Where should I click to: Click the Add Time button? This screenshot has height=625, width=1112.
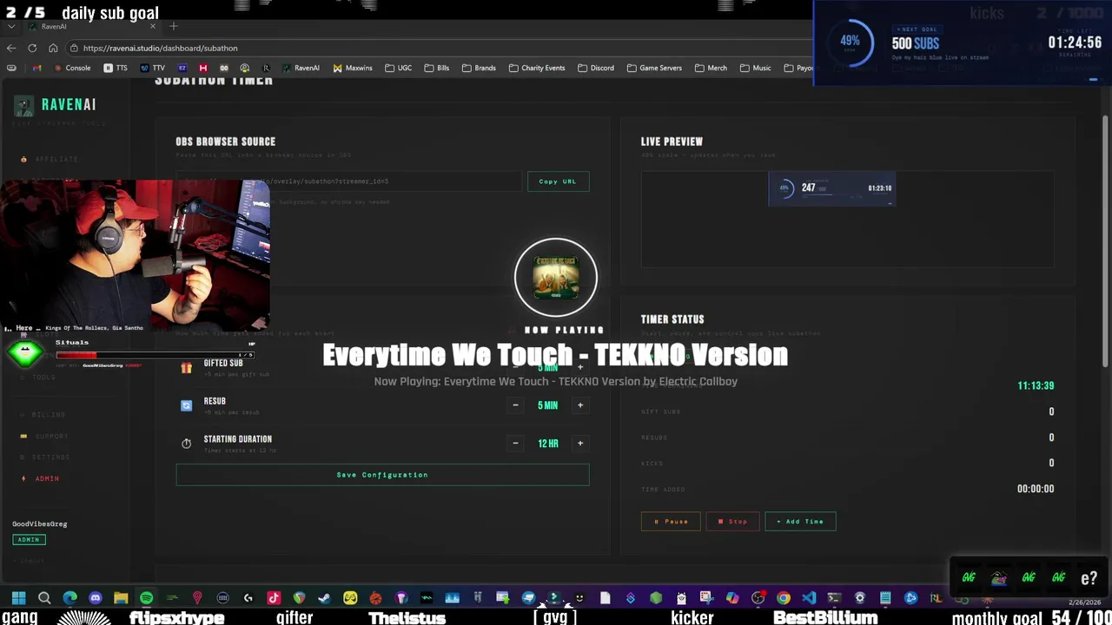[800, 522]
